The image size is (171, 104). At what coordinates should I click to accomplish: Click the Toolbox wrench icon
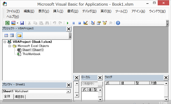pyautogui.click(x=111, y=23)
